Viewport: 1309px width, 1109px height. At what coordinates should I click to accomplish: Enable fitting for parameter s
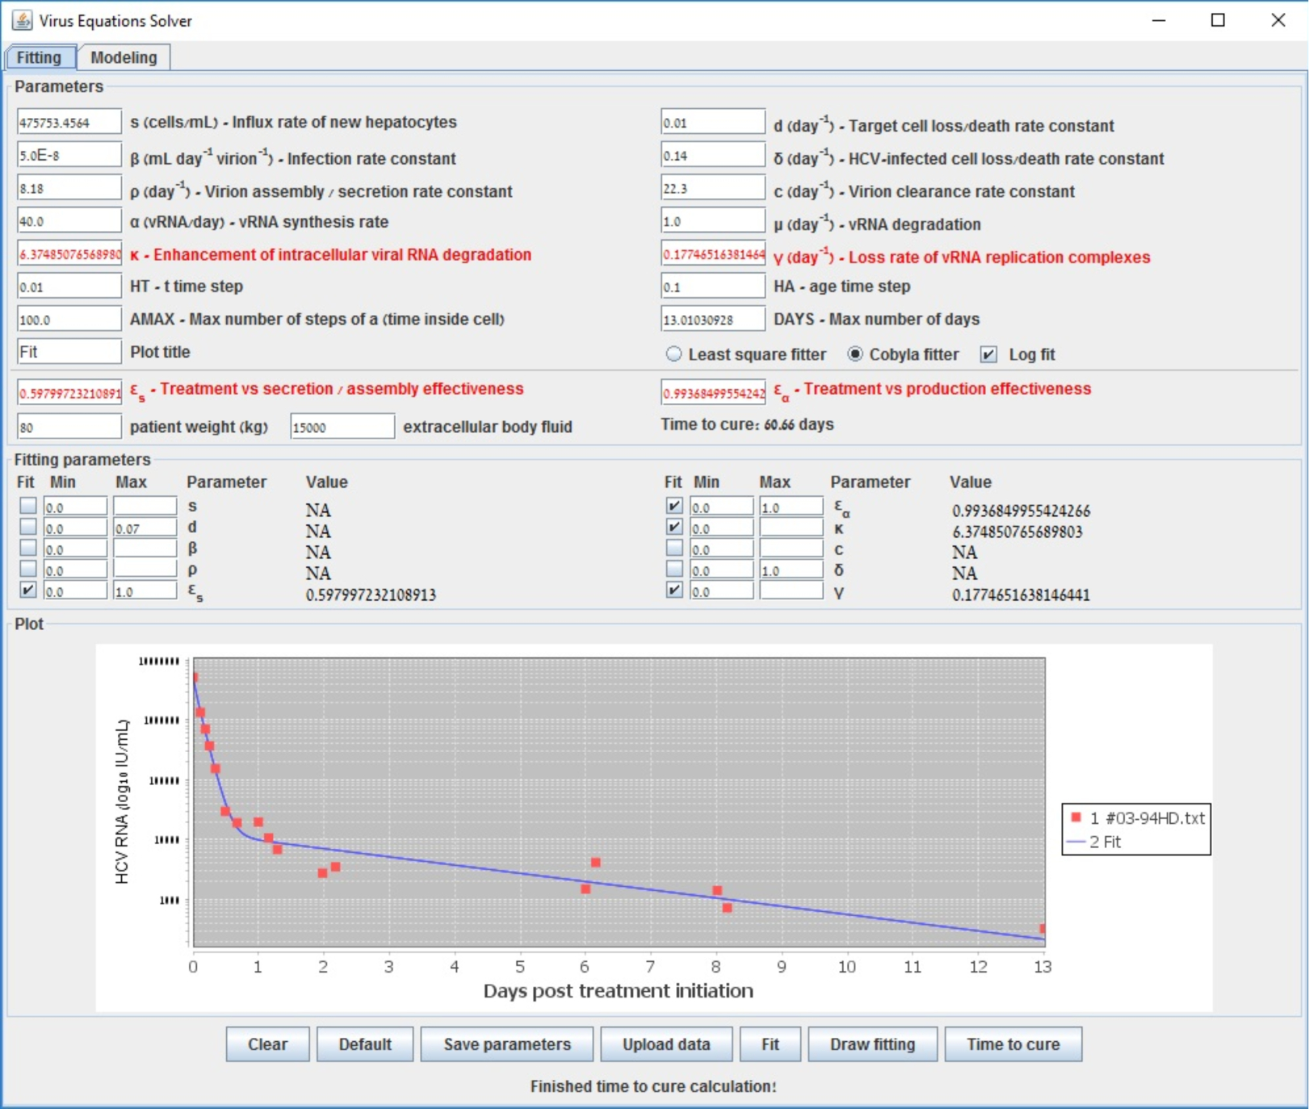[28, 506]
